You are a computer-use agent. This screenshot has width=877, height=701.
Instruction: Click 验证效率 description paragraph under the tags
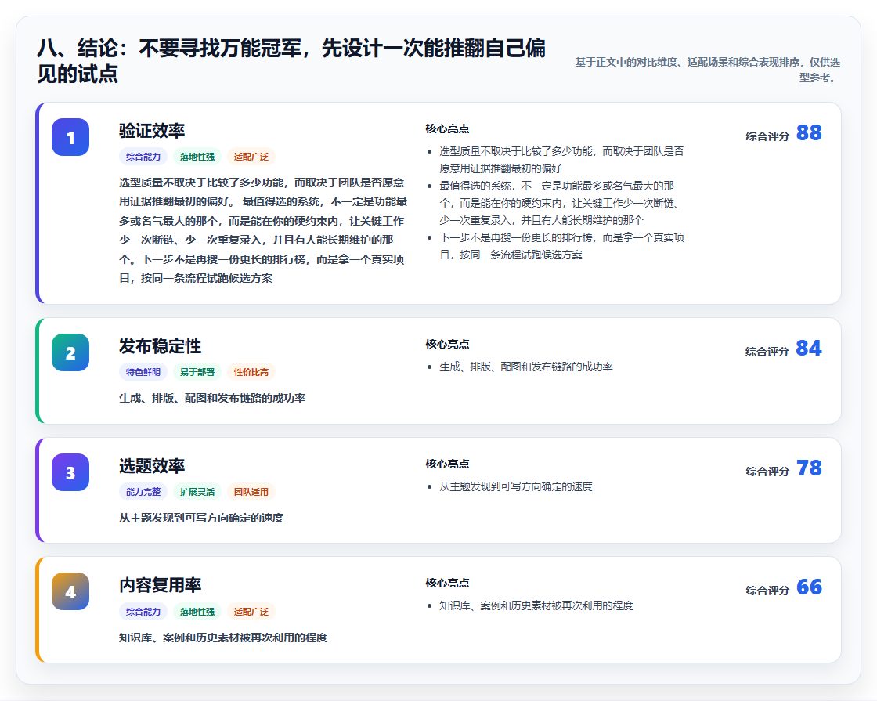point(263,230)
